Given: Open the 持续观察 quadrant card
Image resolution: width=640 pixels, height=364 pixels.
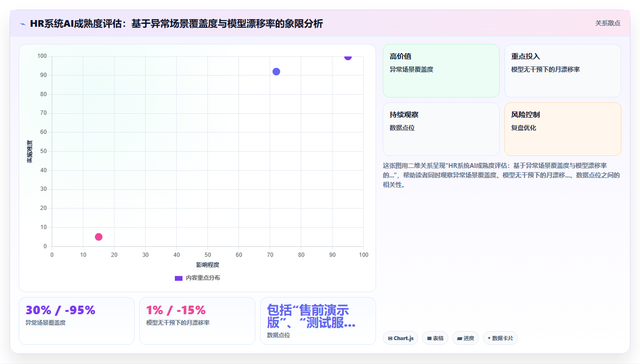Looking at the screenshot, I should [x=441, y=129].
